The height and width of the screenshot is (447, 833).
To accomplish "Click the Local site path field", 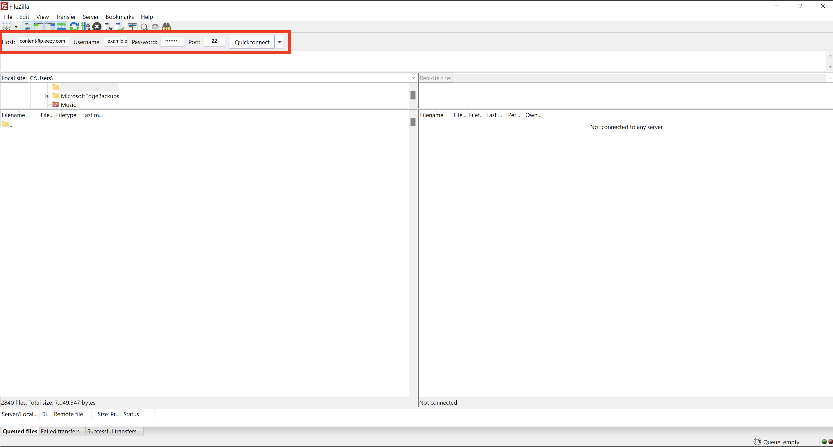I will [x=219, y=78].
